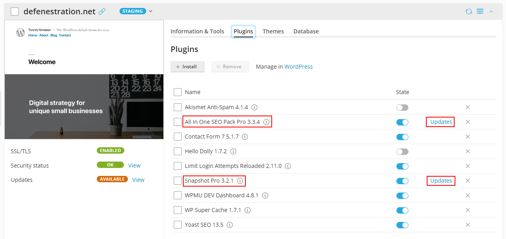Remove Hello Dolly via its X icon
The height and width of the screenshot is (239, 506).
click(468, 151)
